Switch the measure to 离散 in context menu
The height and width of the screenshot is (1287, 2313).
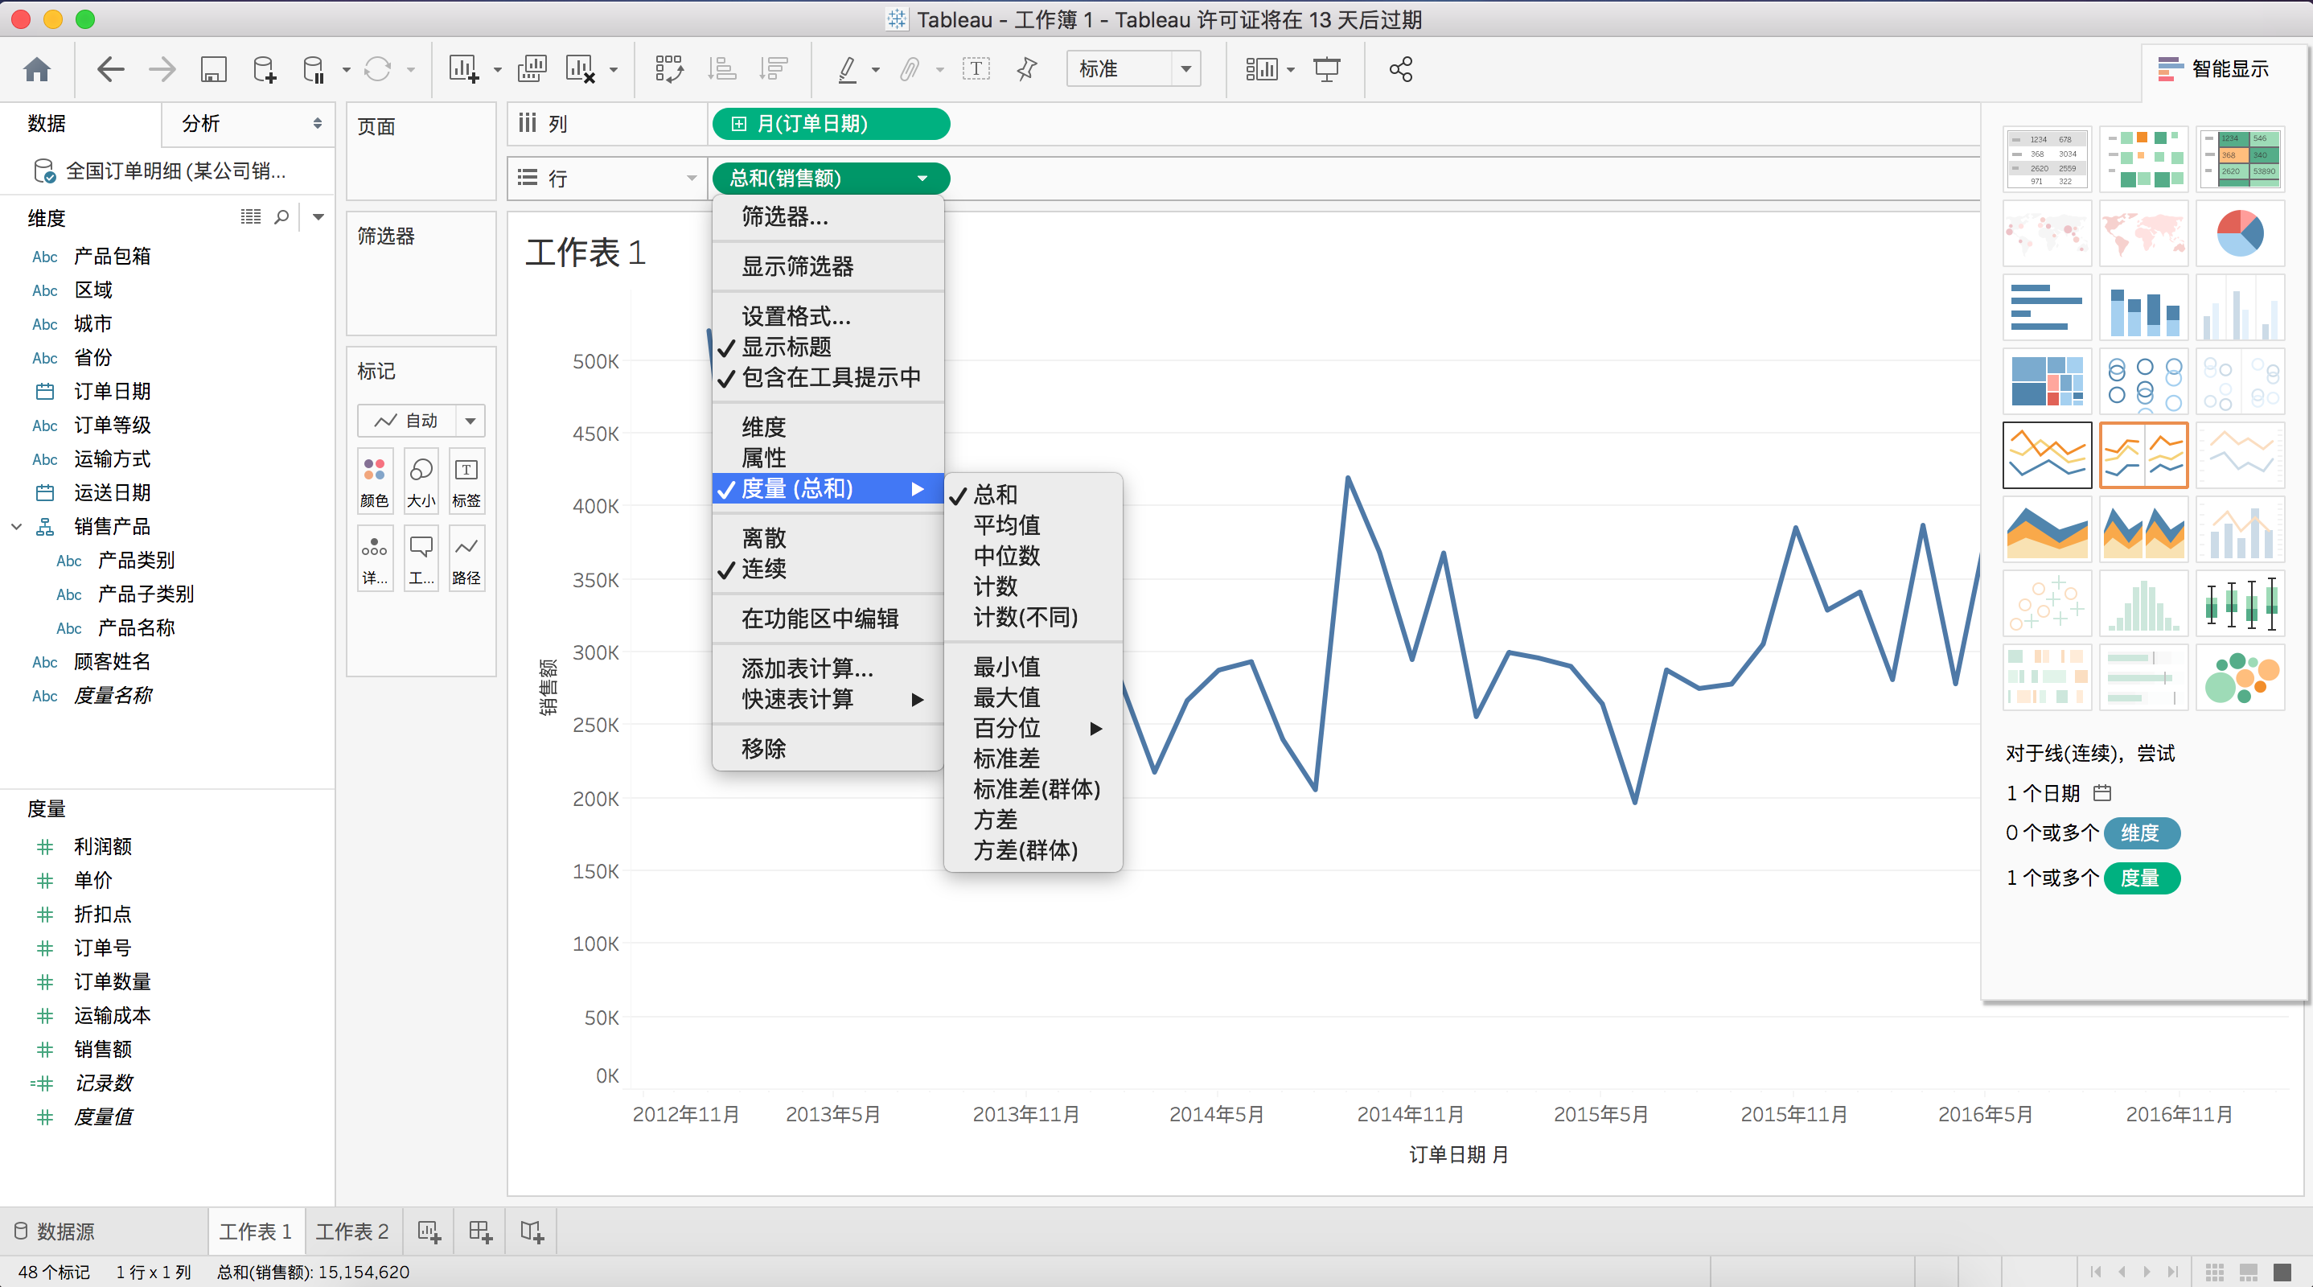tap(763, 537)
